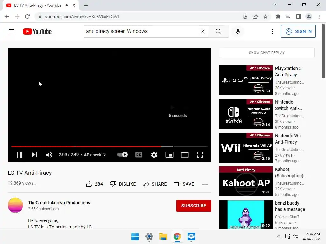Reload the YouTube page
Screen dimensions: 326x244
(x=27, y=17)
